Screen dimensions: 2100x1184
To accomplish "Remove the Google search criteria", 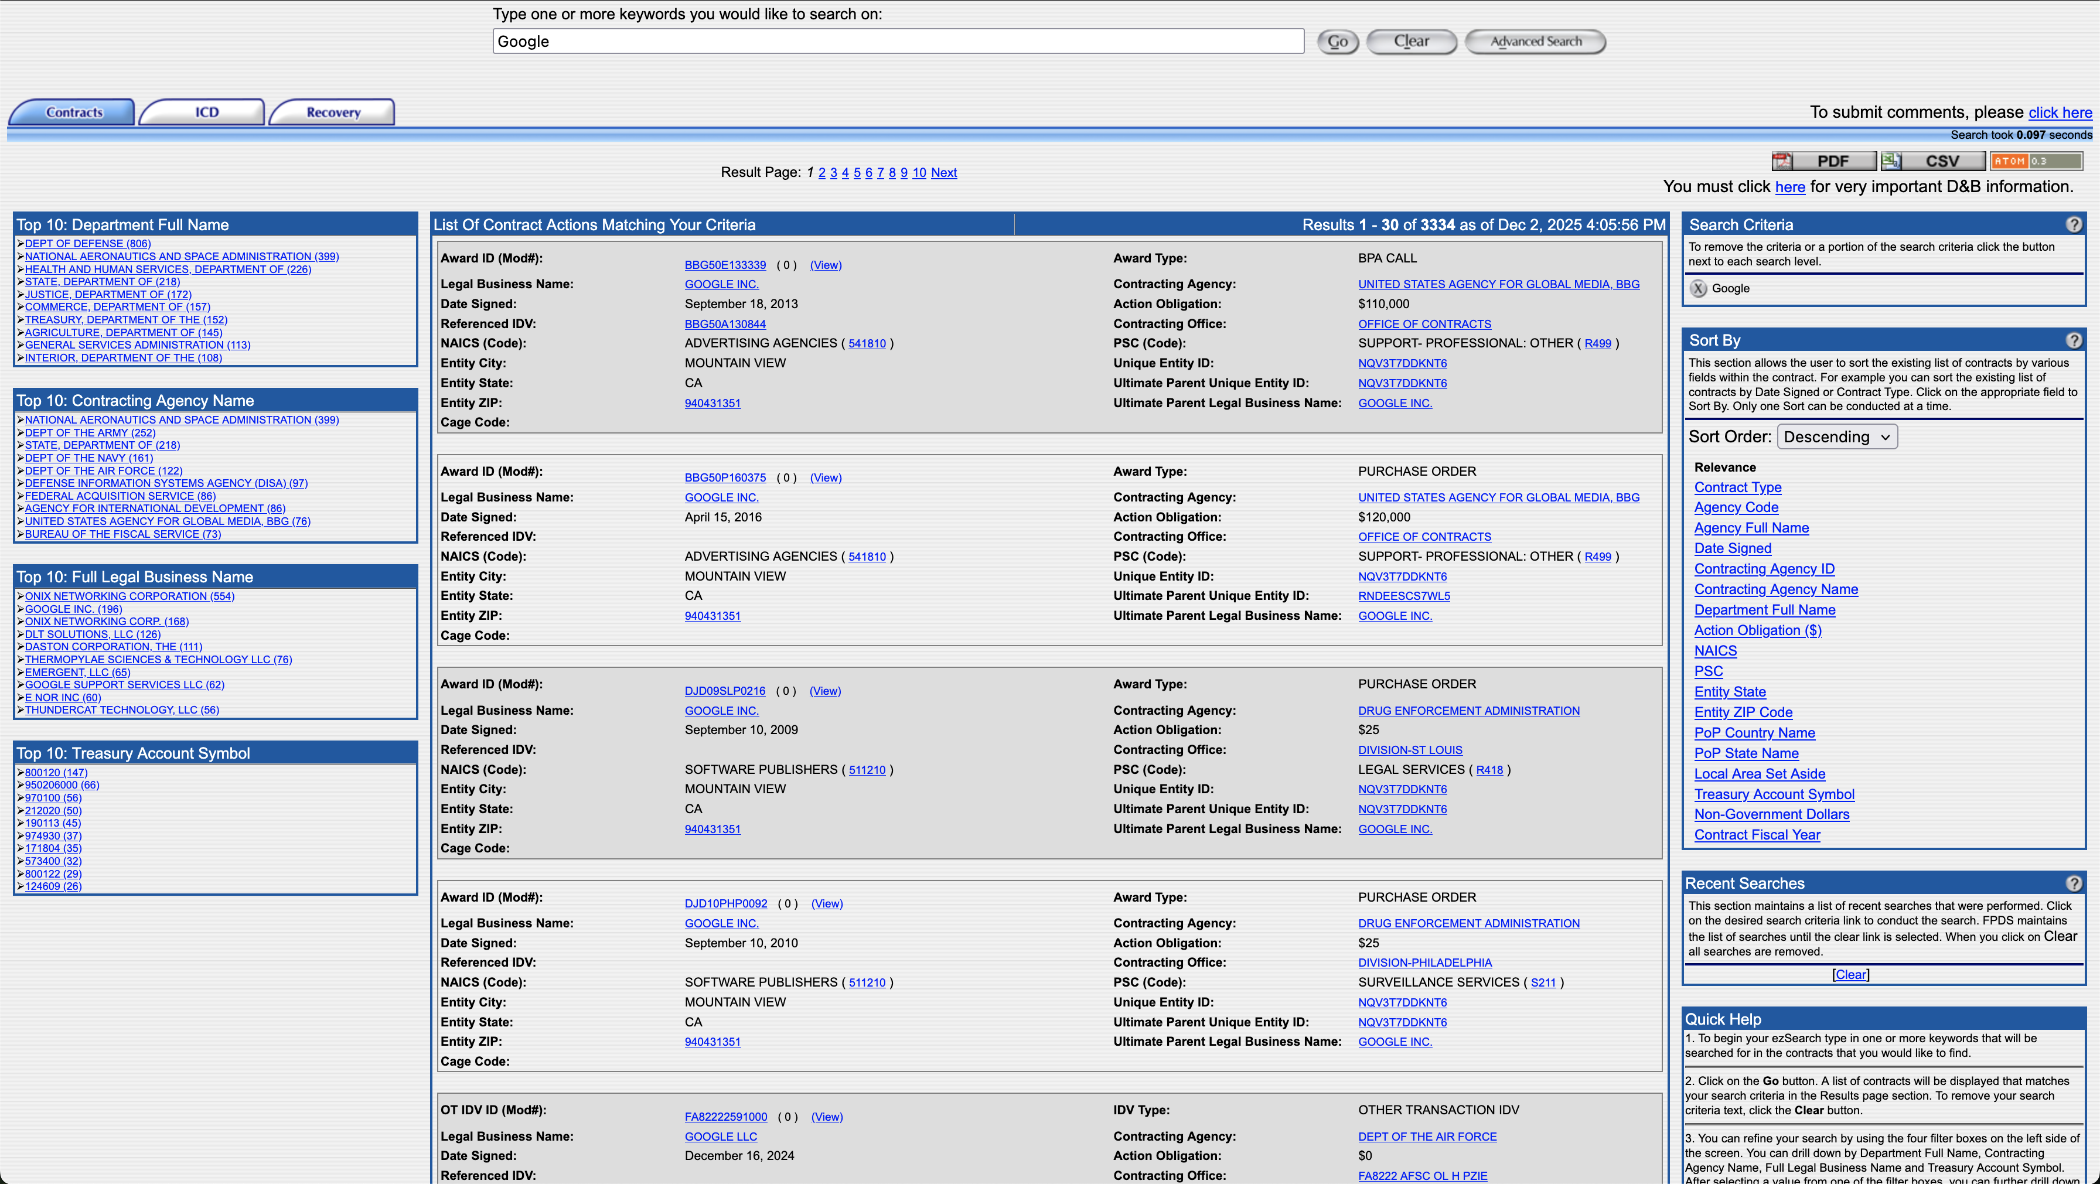I will pyautogui.click(x=1698, y=288).
